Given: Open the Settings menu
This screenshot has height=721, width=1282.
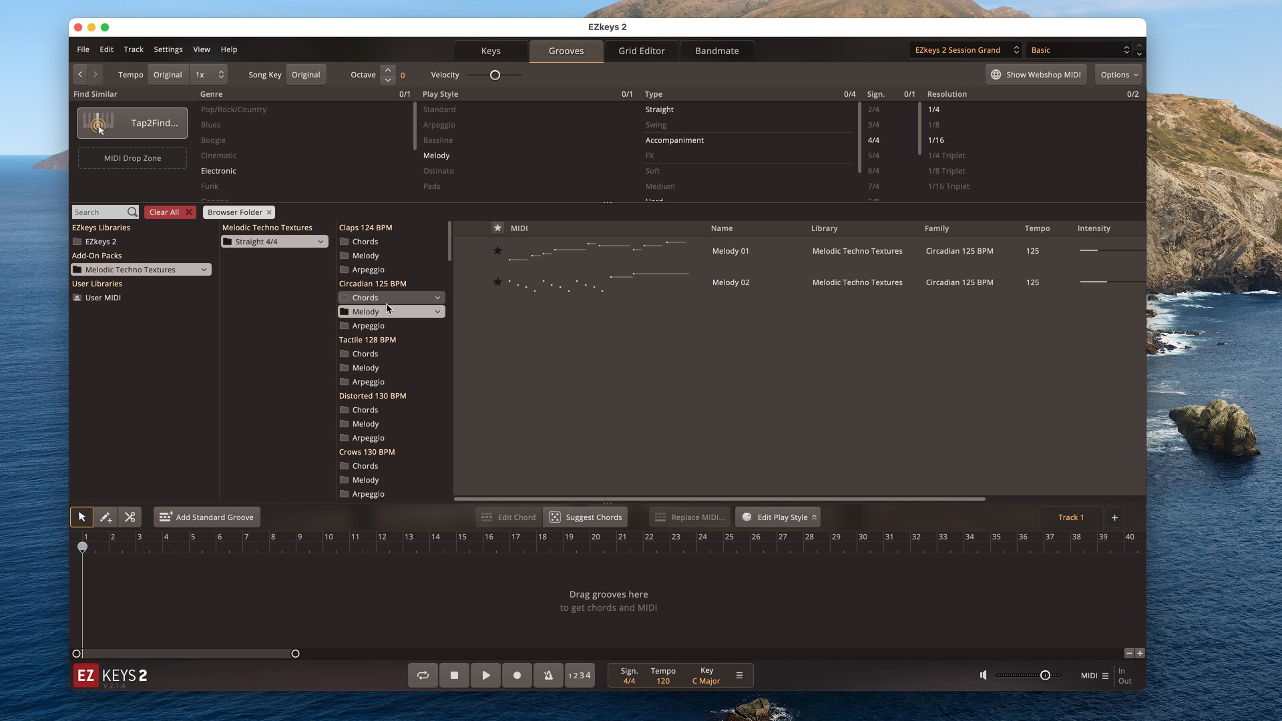Looking at the screenshot, I should tap(168, 49).
